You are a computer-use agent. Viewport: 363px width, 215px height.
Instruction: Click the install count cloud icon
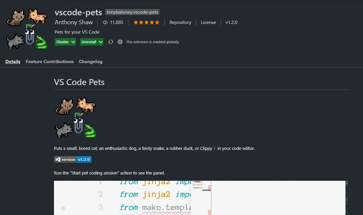point(105,22)
